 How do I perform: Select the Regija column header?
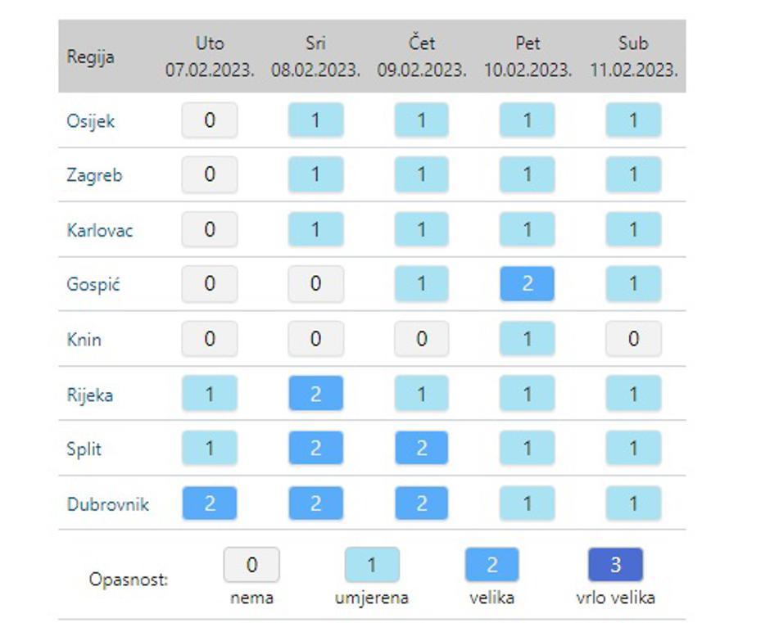coord(90,56)
